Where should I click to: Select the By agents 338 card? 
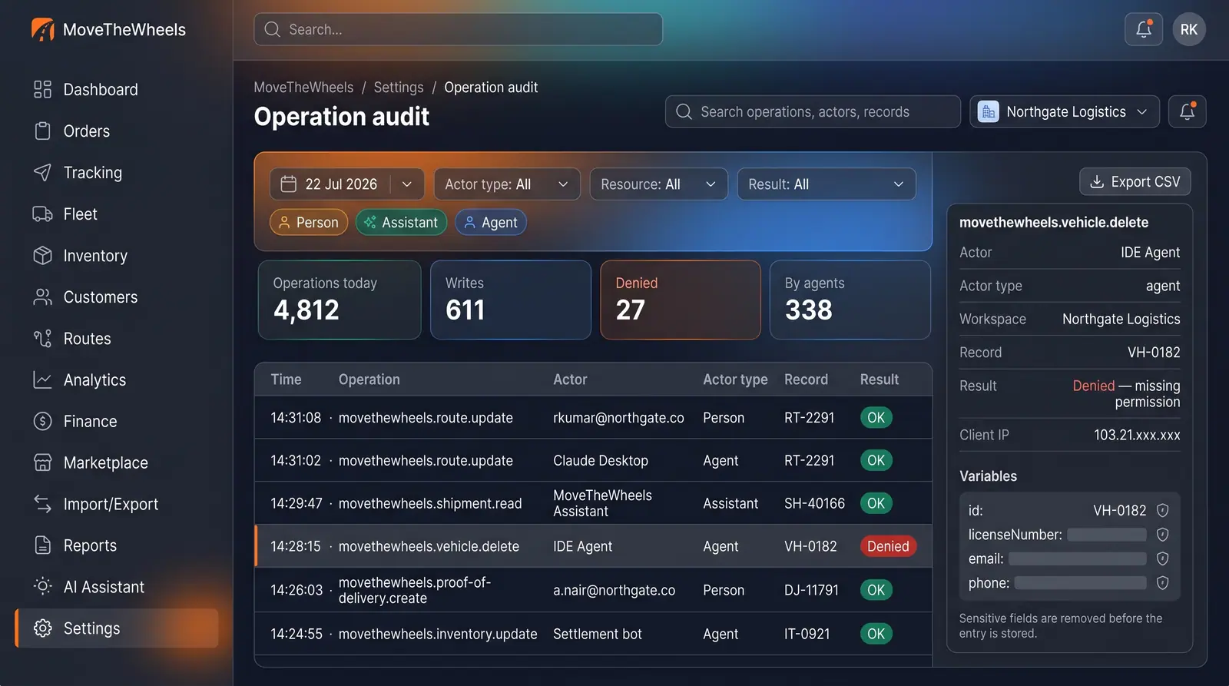tap(850, 300)
